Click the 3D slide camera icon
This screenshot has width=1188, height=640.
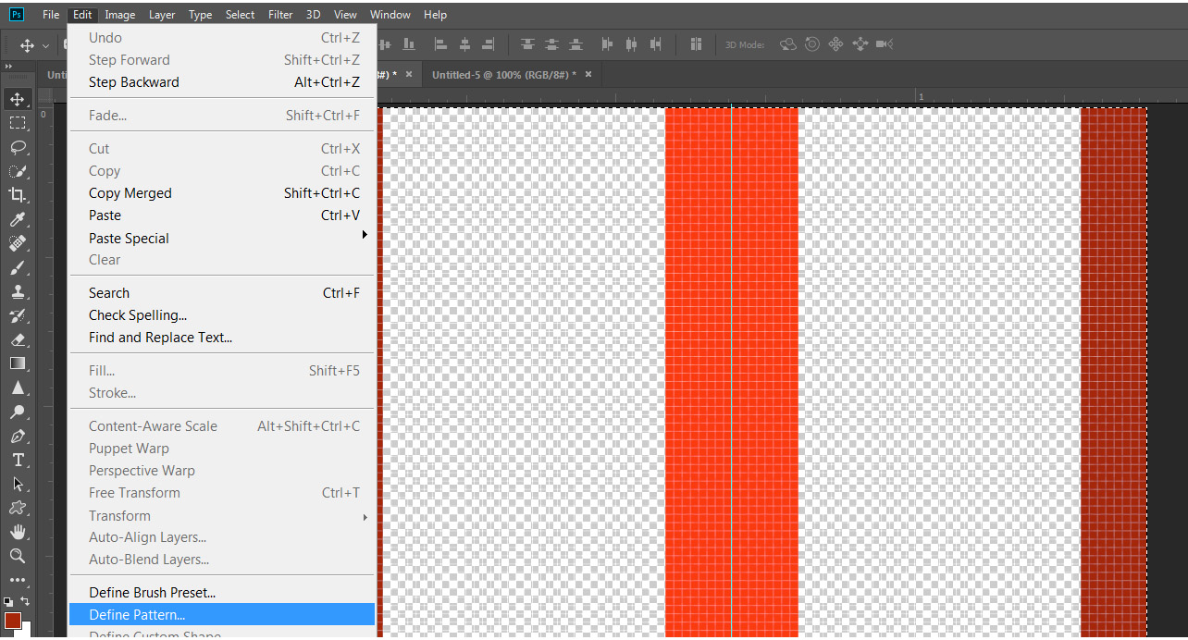pyautogui.click(x=860, y=44)
